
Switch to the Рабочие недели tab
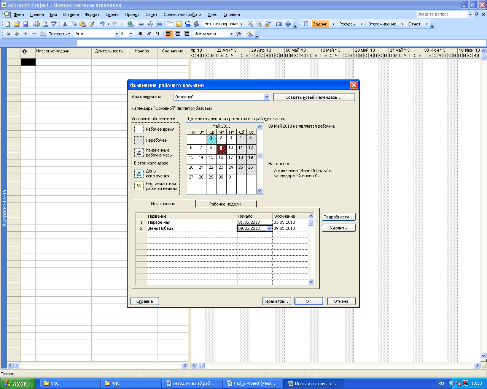225,204
